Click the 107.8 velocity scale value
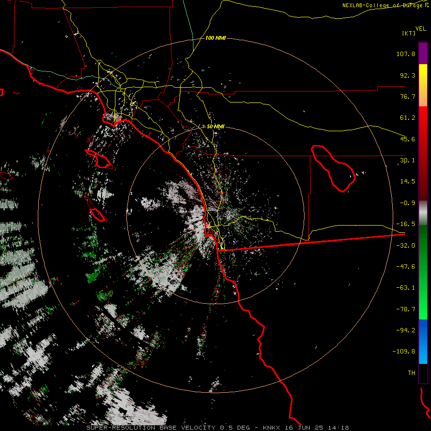 406,54
